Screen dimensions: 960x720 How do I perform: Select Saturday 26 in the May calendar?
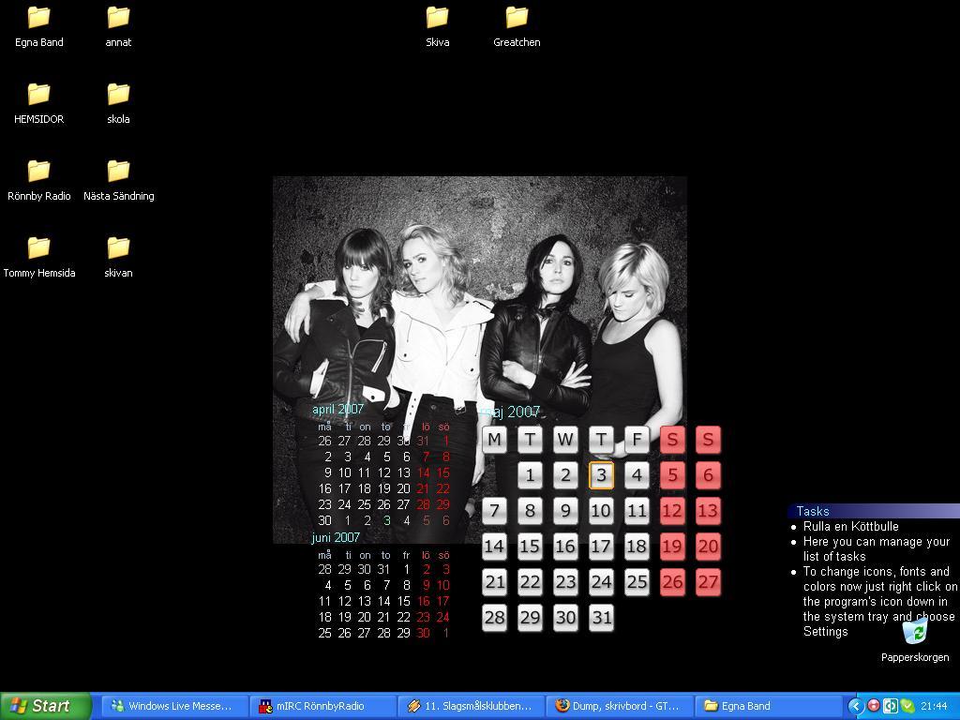click(672, 582)
